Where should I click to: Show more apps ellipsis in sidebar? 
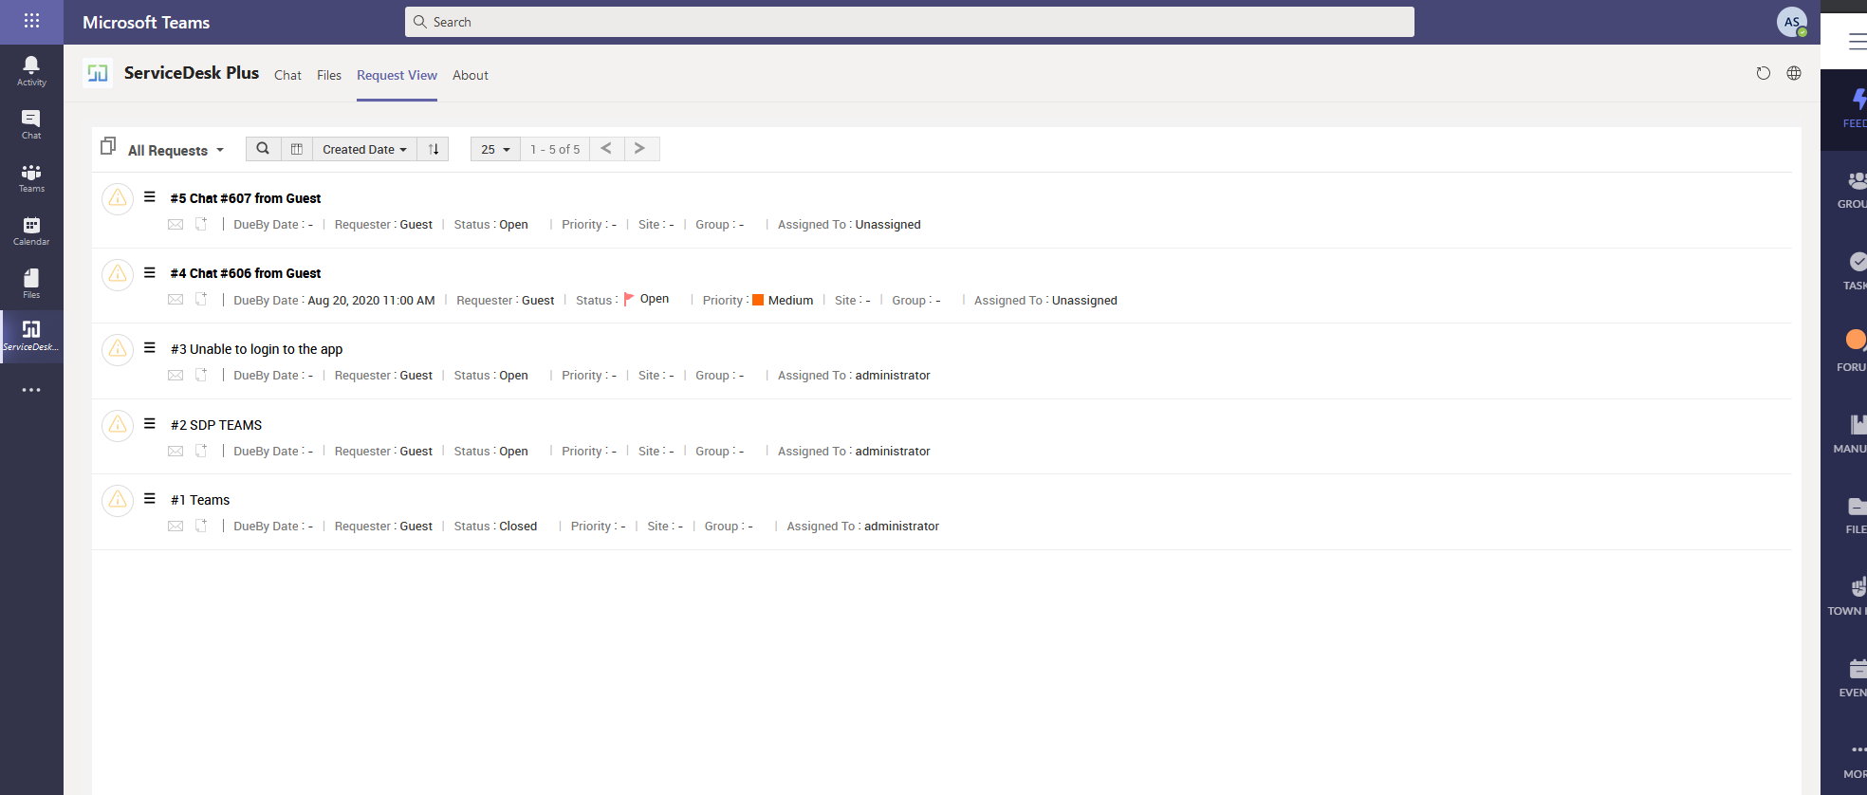[31, 390]
